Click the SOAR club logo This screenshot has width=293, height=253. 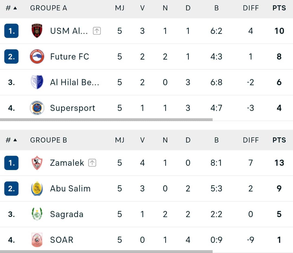click(x=37, y=240)
